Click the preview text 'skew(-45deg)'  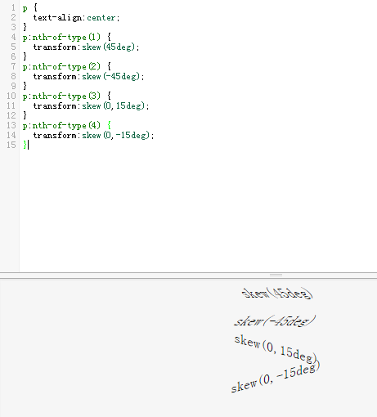[275, 321]
